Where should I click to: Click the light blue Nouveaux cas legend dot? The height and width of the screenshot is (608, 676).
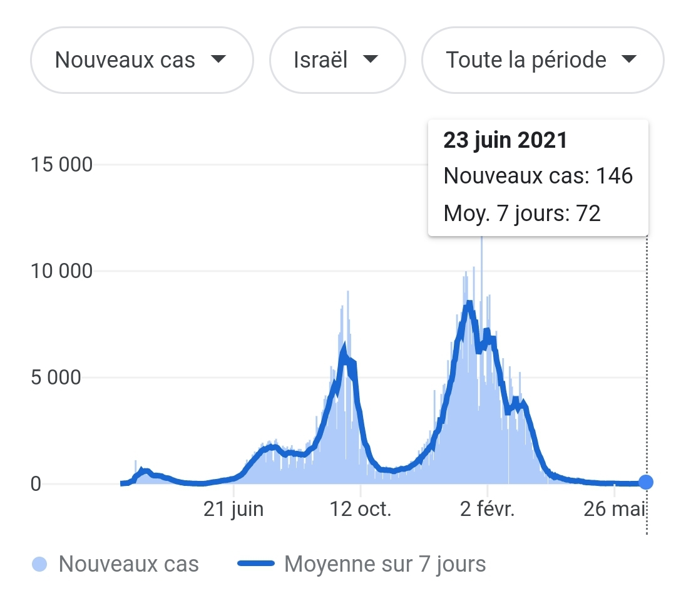[x=39, y=564]
